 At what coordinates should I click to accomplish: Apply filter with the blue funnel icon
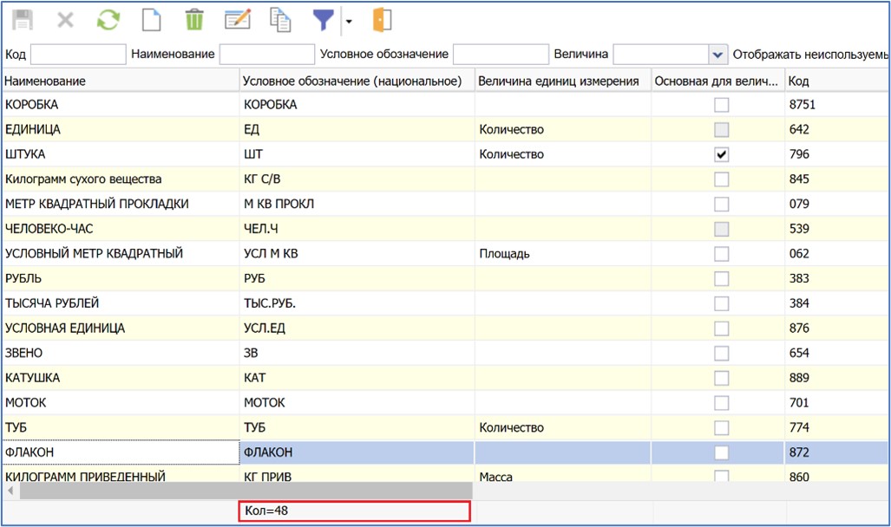[324, 20]
